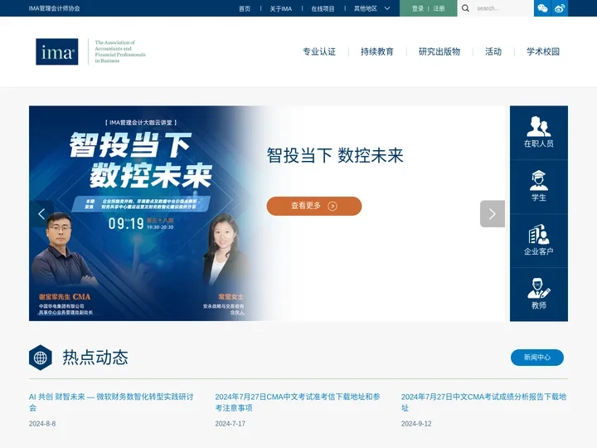The height and width of the screenshot is (448, 597).
Task: Open the Weibo icon in top bar
Action: [560, 8]
